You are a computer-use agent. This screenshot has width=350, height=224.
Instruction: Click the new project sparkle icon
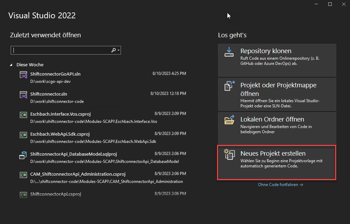229,154
